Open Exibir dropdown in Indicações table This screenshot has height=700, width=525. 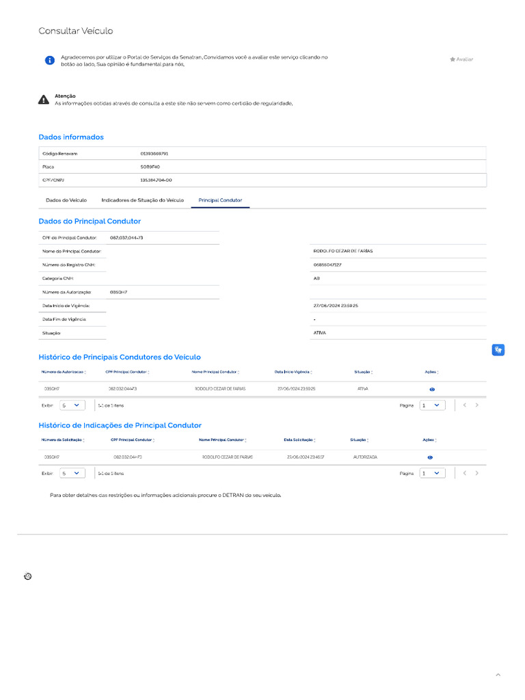tap(72, 473)
